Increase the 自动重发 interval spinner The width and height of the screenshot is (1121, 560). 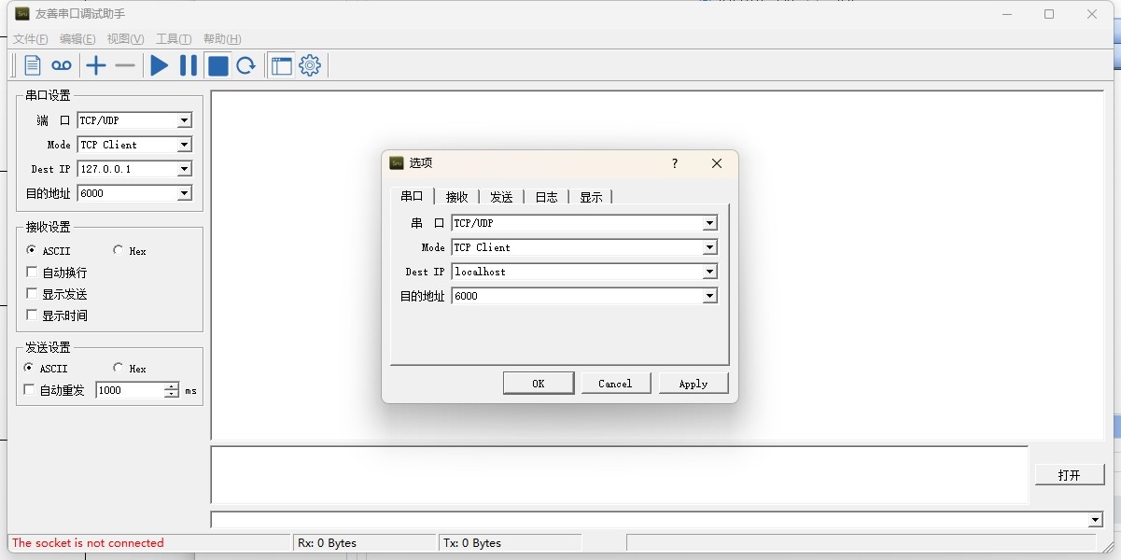pyautogui.click(x=172, y=386)
